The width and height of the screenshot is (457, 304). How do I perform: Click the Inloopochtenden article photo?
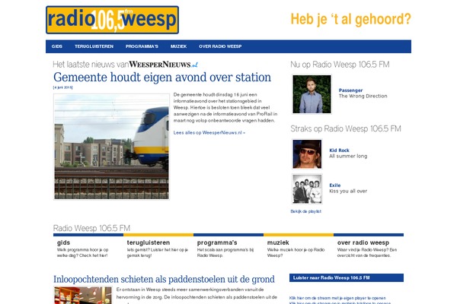(83, 296)
